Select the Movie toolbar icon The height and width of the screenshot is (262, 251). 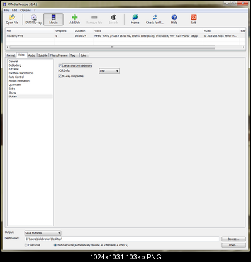click(53, 18)
